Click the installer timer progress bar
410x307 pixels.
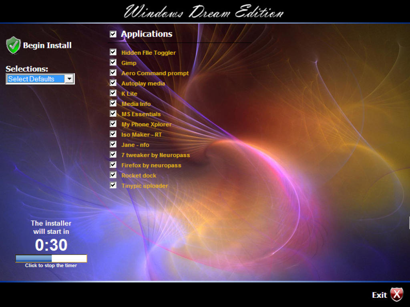pos(51,259)
